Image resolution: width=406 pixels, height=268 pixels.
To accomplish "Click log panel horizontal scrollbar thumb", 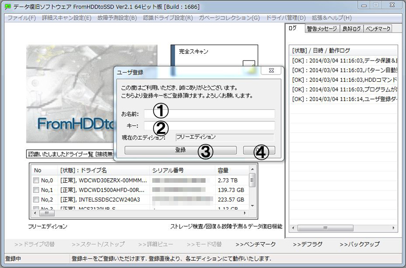I will (325, 228).
